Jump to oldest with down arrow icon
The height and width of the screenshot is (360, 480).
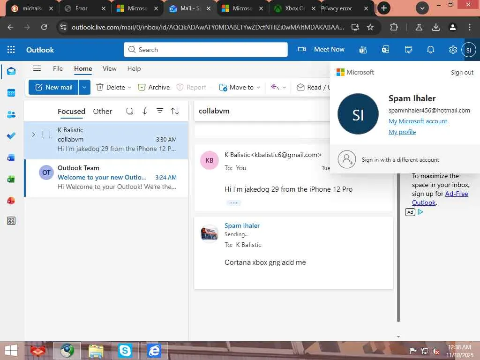point(145,111)
